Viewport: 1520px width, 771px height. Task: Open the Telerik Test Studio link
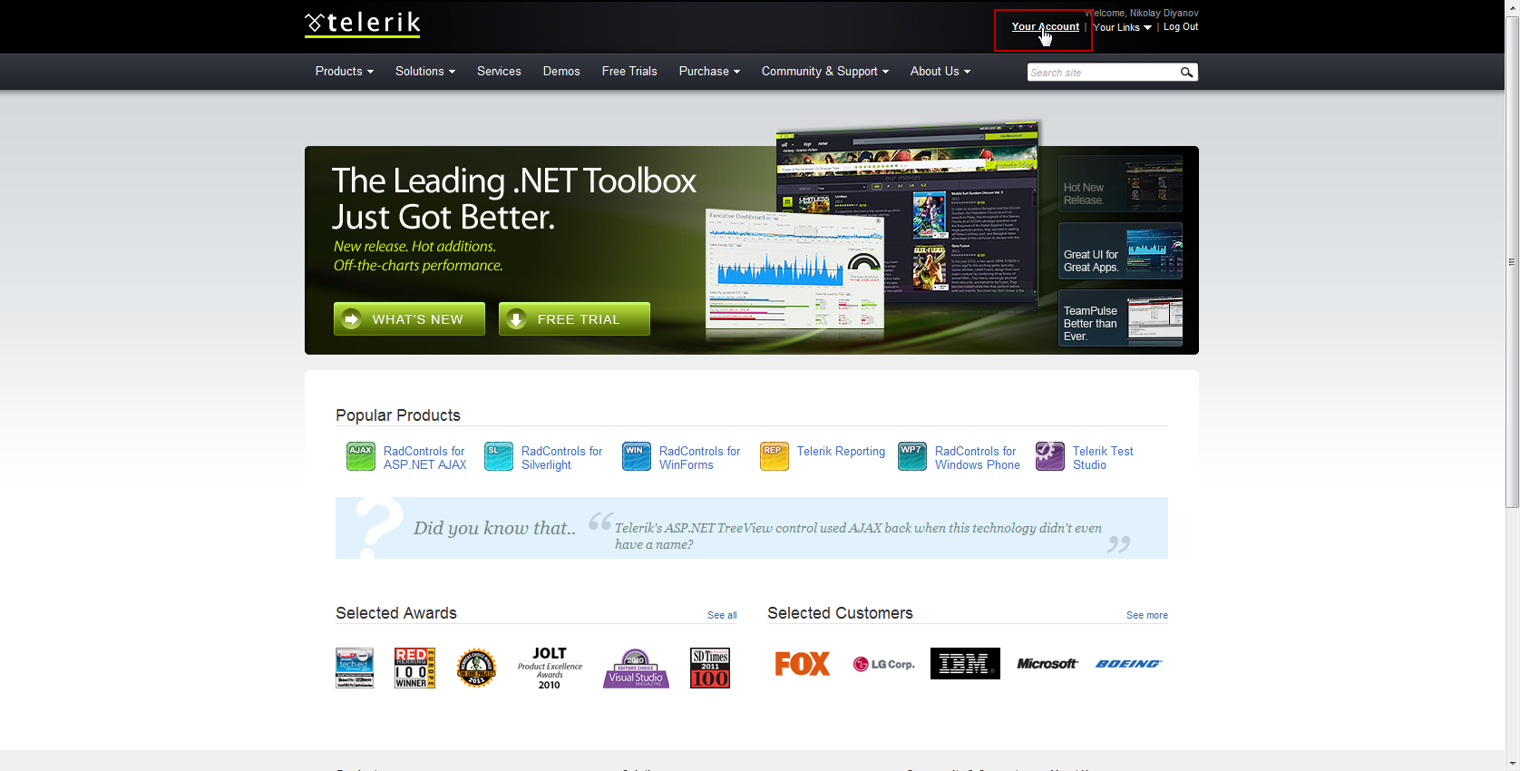pos(1103,458)
